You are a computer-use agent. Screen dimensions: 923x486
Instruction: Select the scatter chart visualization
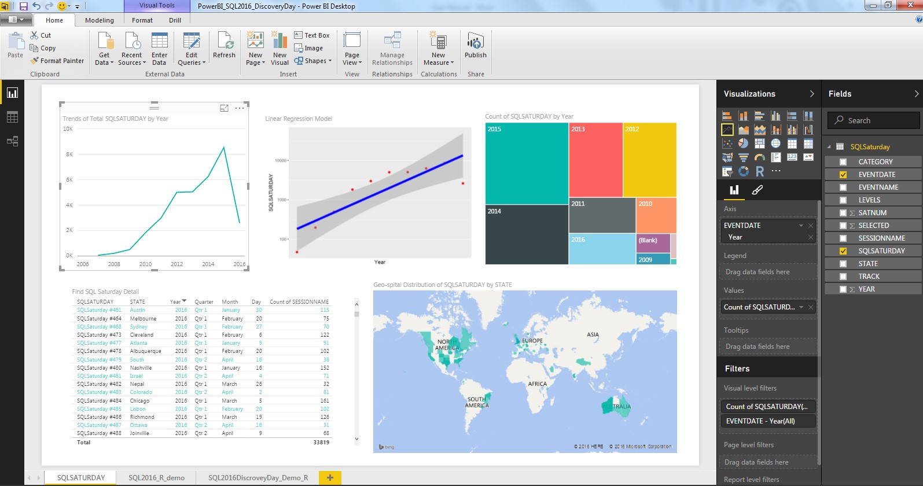tap(727, 143)
